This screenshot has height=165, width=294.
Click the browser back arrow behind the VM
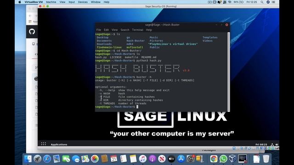[x=30, y=16]
